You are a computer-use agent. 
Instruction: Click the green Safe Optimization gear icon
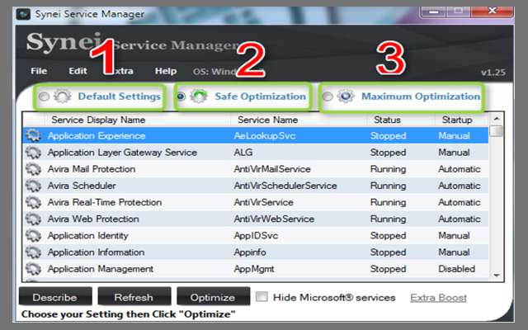point(199,97)
